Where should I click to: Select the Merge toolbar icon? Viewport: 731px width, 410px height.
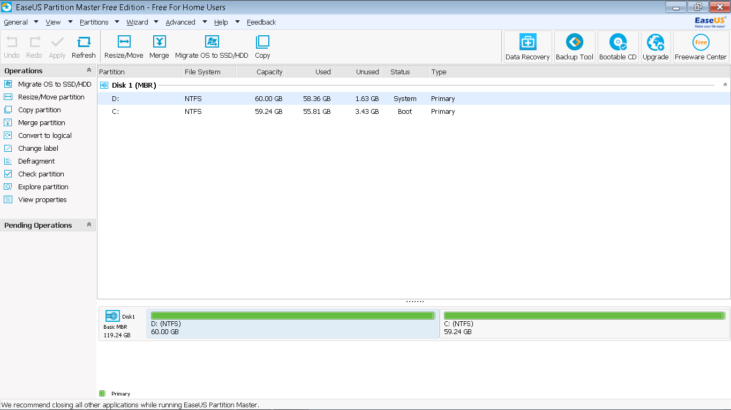(x=159, y=47)
